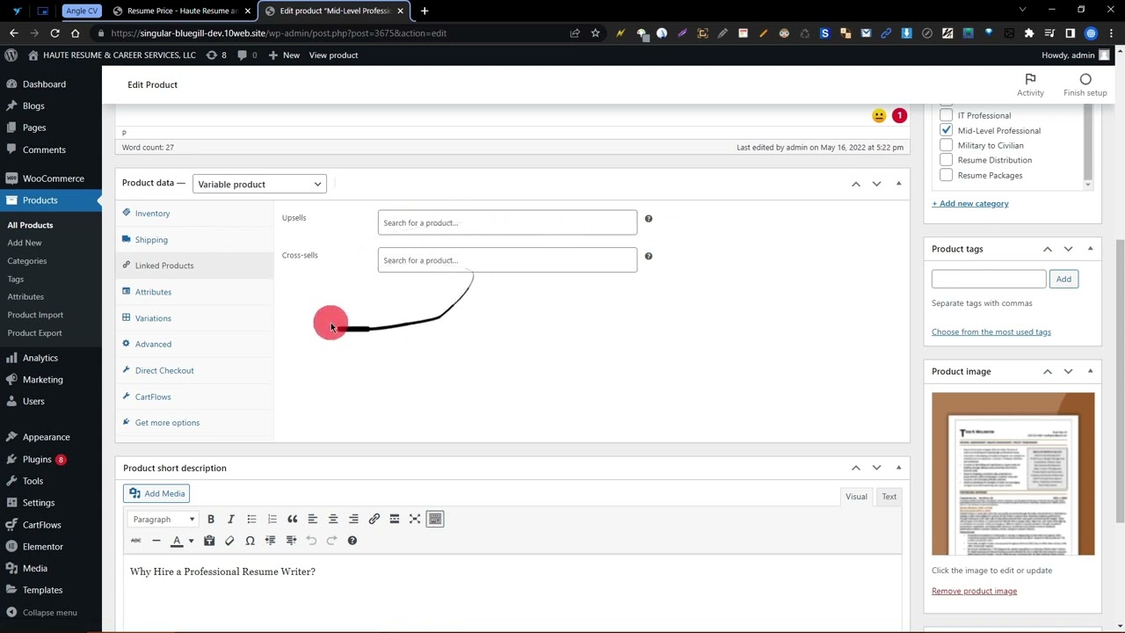
Task: Bookmark this page with the star icon
Action: [x=596, y=33]
